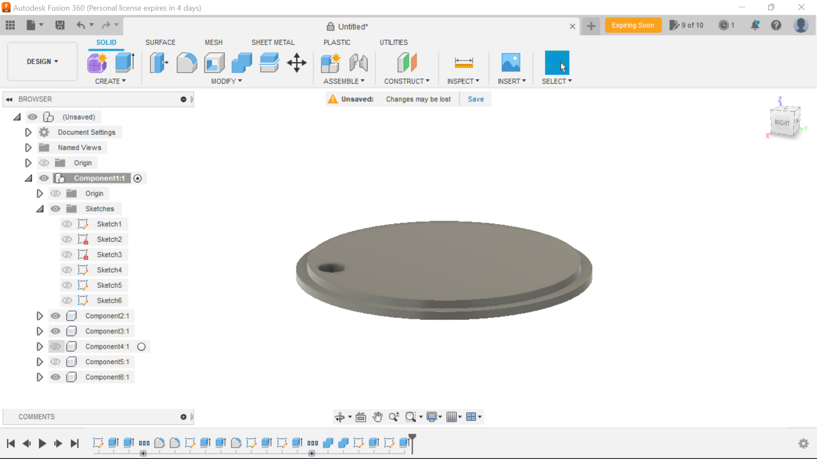Toggle visibility of Component2:1
Screen dimensions: 817x459
[x=56, y=315]
